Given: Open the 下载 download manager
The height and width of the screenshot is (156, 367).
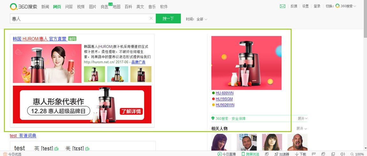Looking at the screenshot, I should [x=300, y=154].
